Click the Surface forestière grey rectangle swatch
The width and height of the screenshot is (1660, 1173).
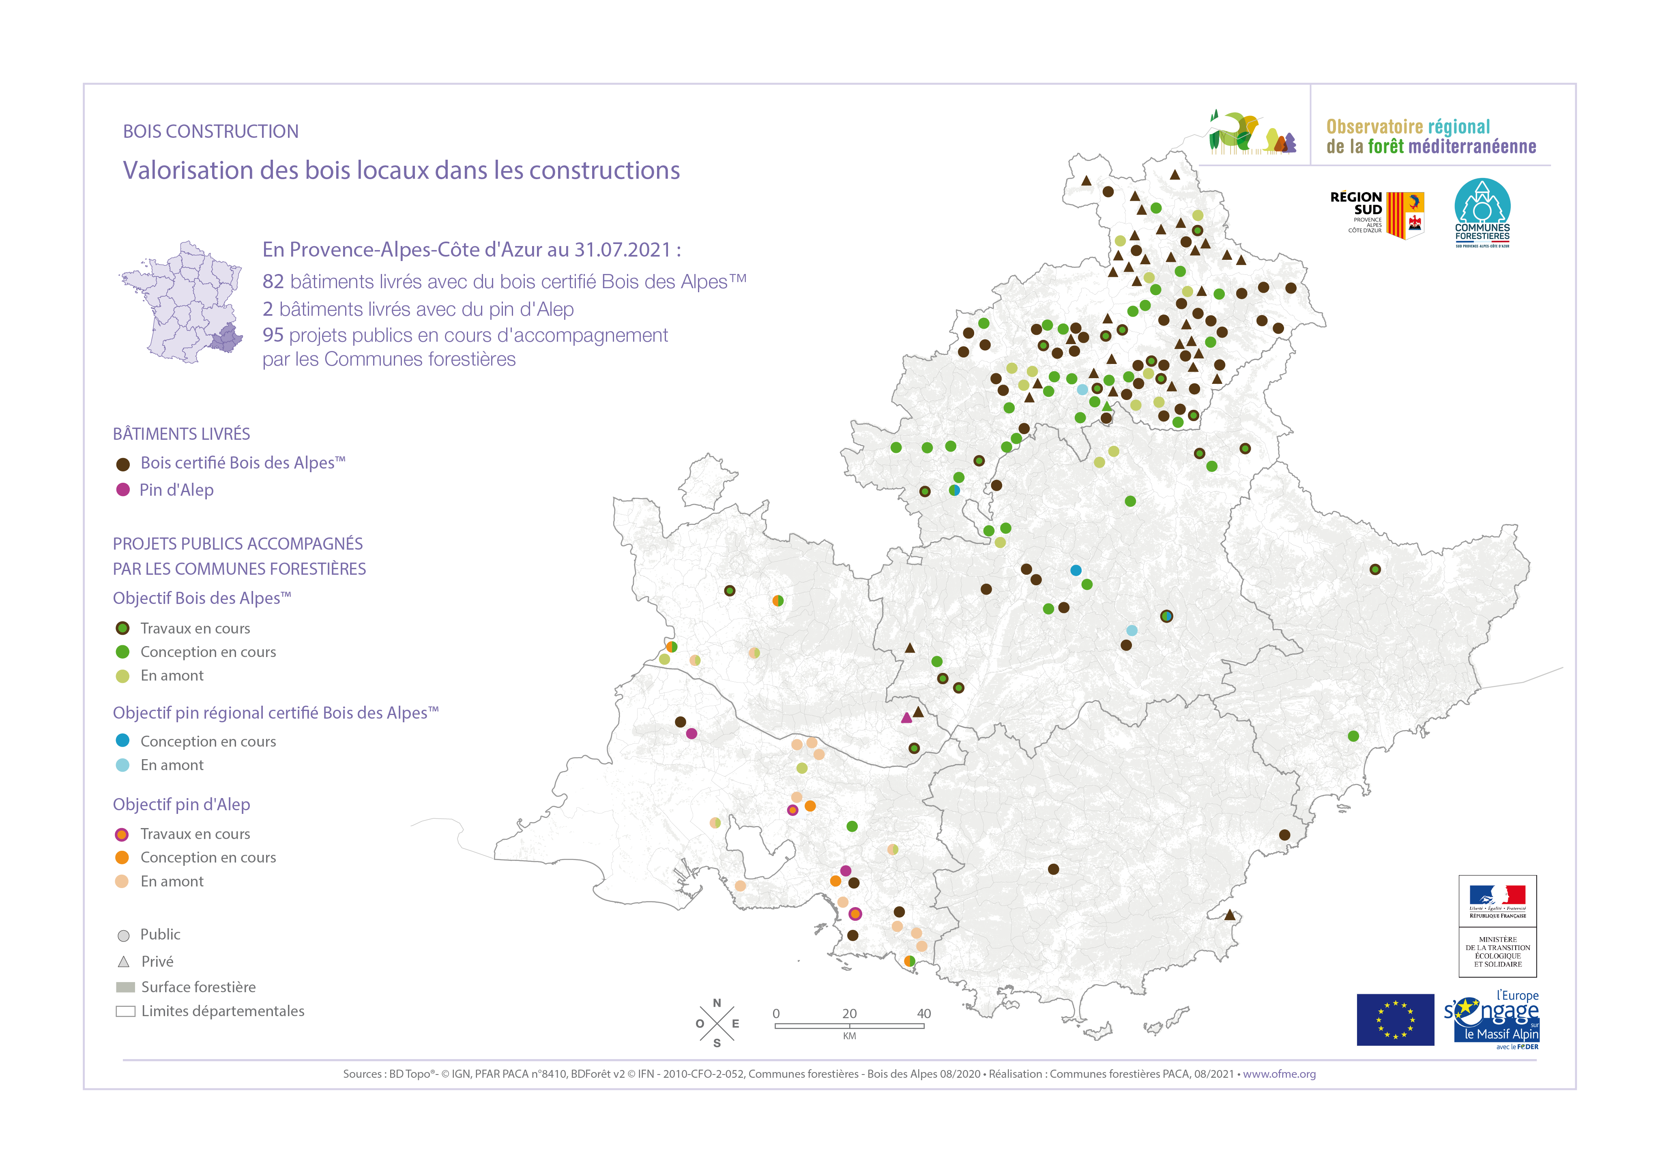click(x=126, y=987)
